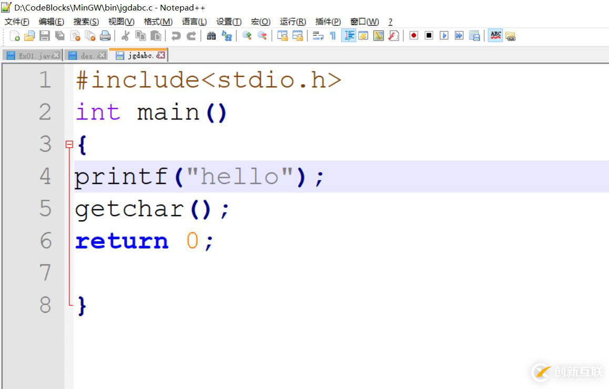Close the Ex01.java tab

[x=57, y=55]
